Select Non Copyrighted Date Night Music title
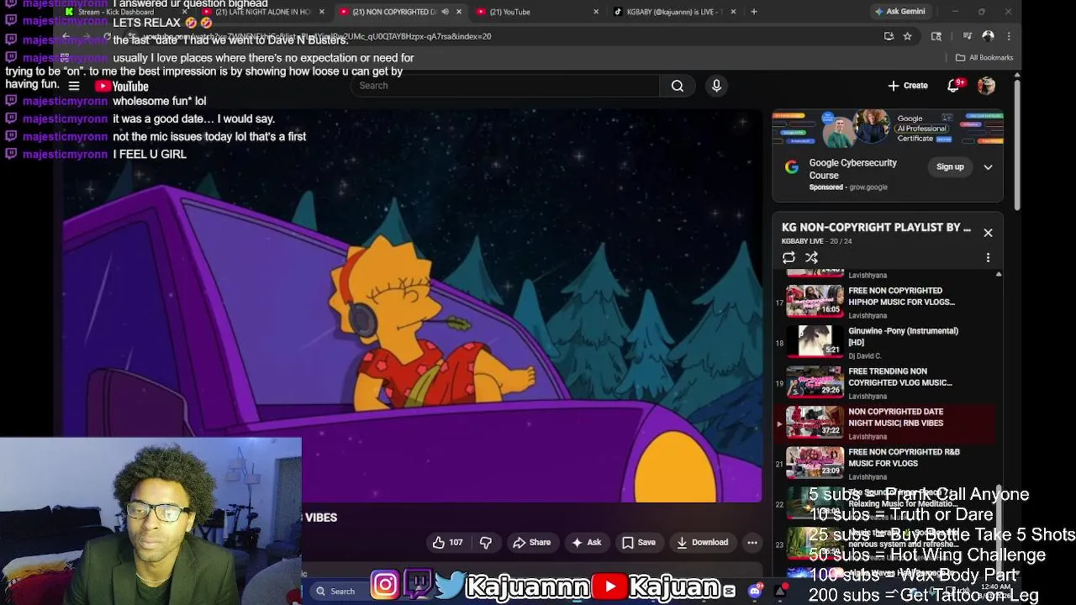Screen dimensions: 1076x605 (896, 418)
